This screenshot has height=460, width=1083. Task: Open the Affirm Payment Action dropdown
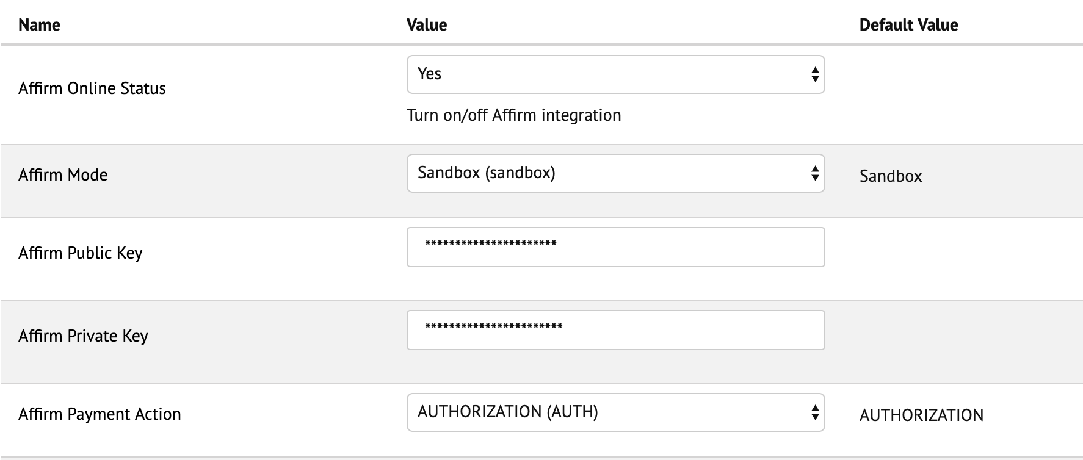tap(615, 414)
